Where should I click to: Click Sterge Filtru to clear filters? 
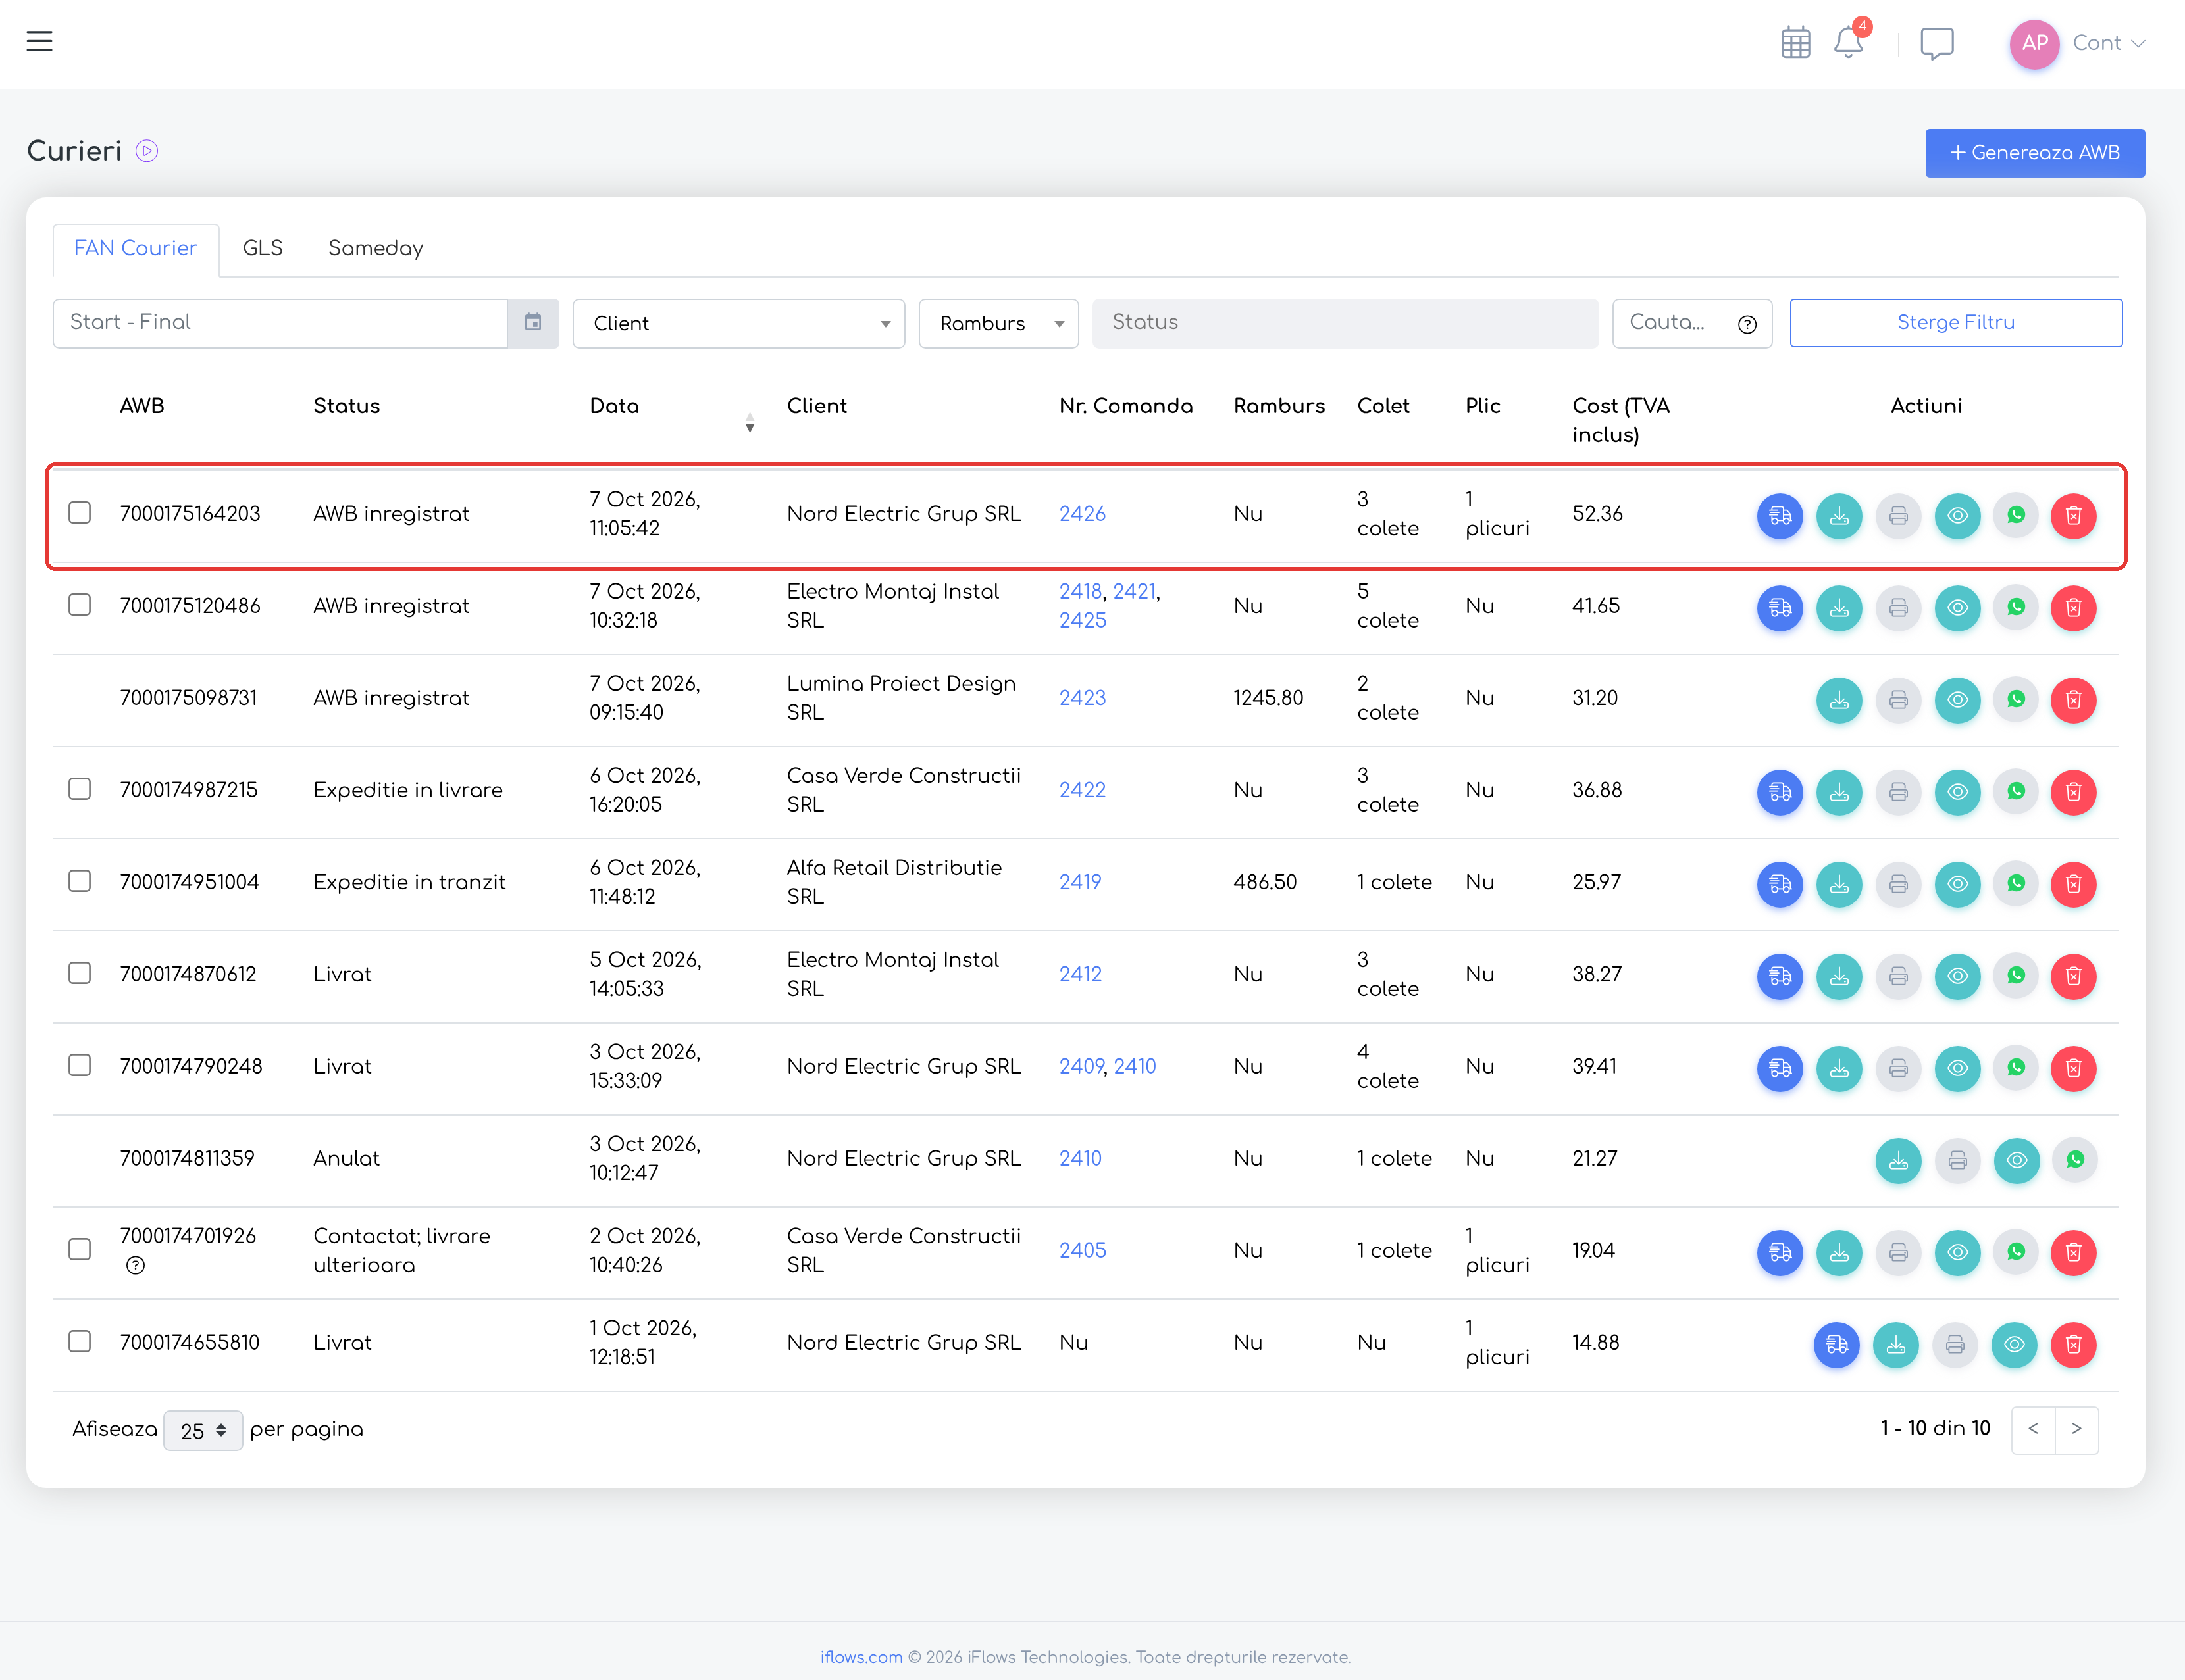click(x=1955, y=323)
